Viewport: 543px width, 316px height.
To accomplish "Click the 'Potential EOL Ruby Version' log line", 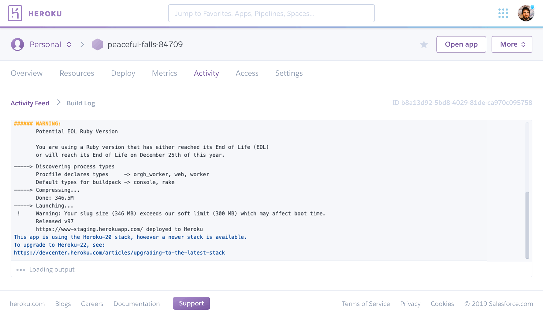I will [77, 132].
